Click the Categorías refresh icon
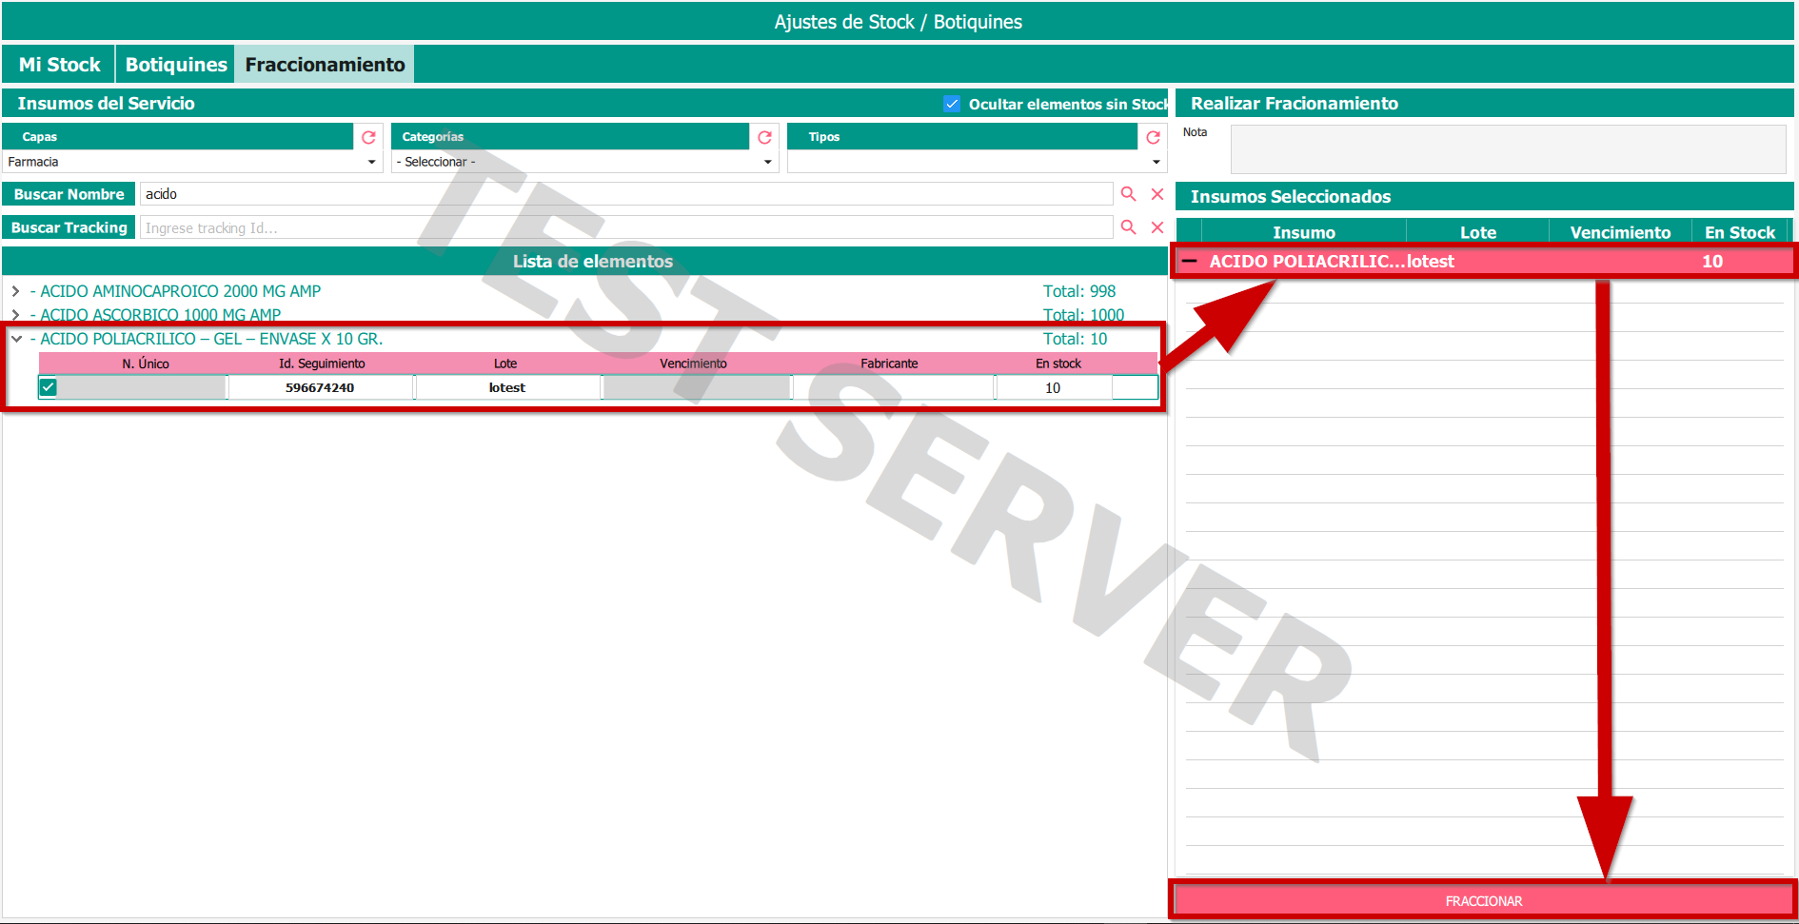Screen dimensions: 1799x924 [x=764, y=137]
